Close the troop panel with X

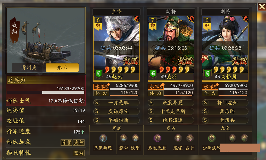262,7
